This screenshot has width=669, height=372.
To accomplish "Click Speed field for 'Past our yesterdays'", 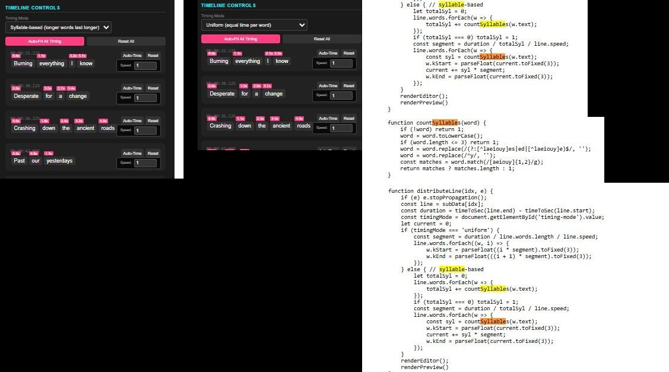I will click(145, 163).
